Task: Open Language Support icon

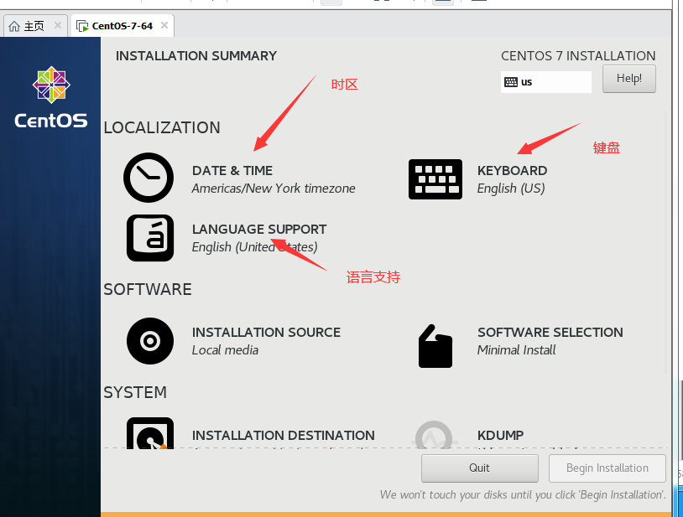Action: (150, 238)
